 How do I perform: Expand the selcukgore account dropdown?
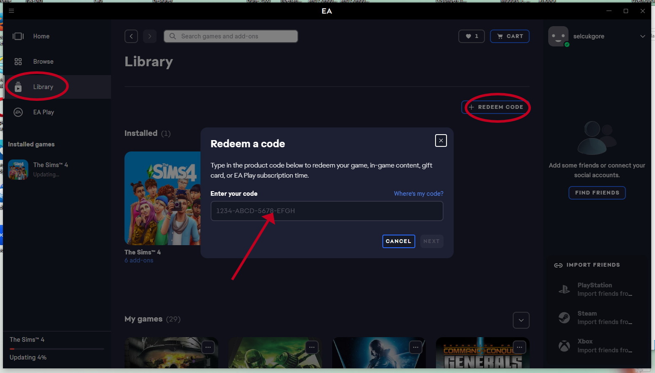pos(643,36)
